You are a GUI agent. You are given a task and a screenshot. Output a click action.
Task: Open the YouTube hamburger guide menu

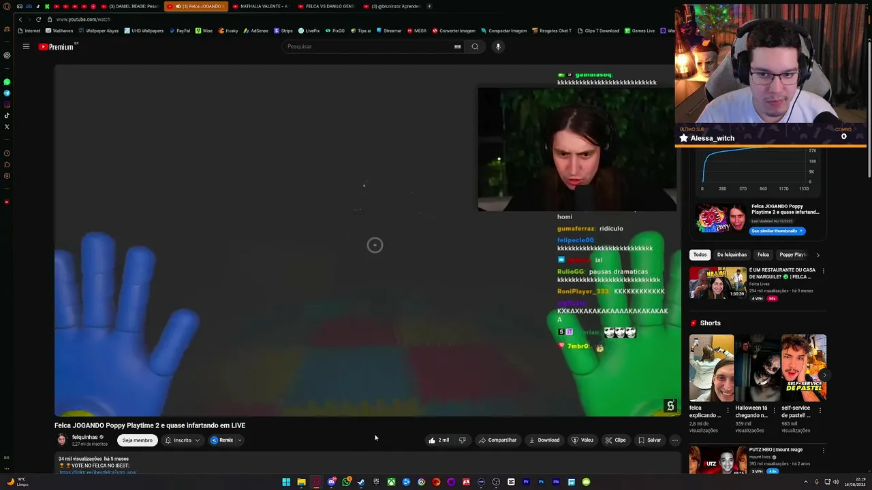point(26,46)
